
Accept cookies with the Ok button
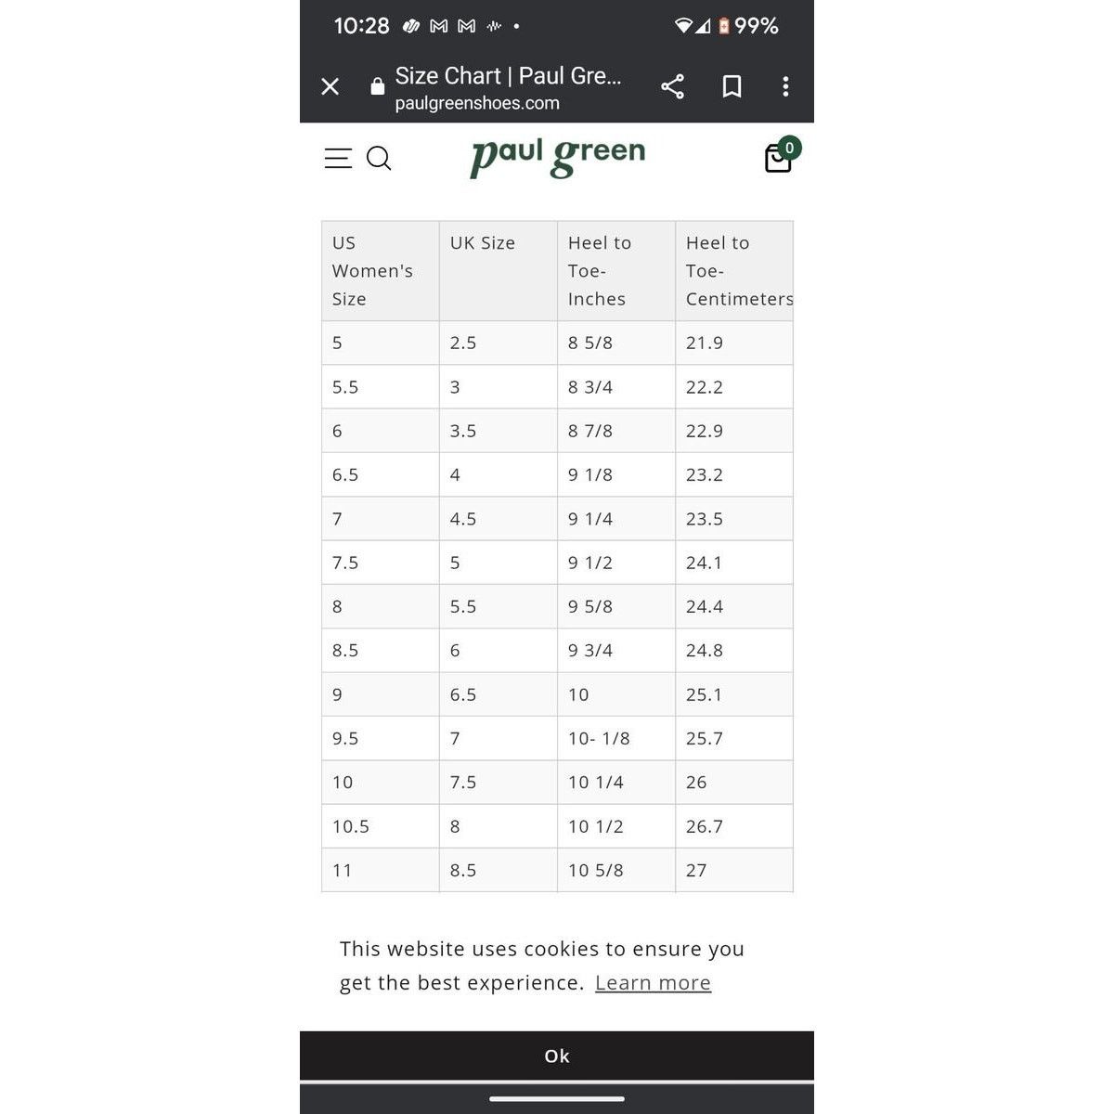pos(557,1056)
